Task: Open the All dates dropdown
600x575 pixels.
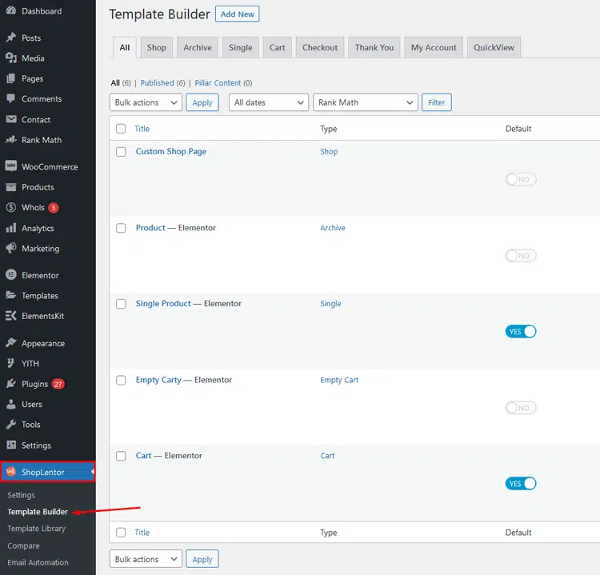Action: [269, 102]
